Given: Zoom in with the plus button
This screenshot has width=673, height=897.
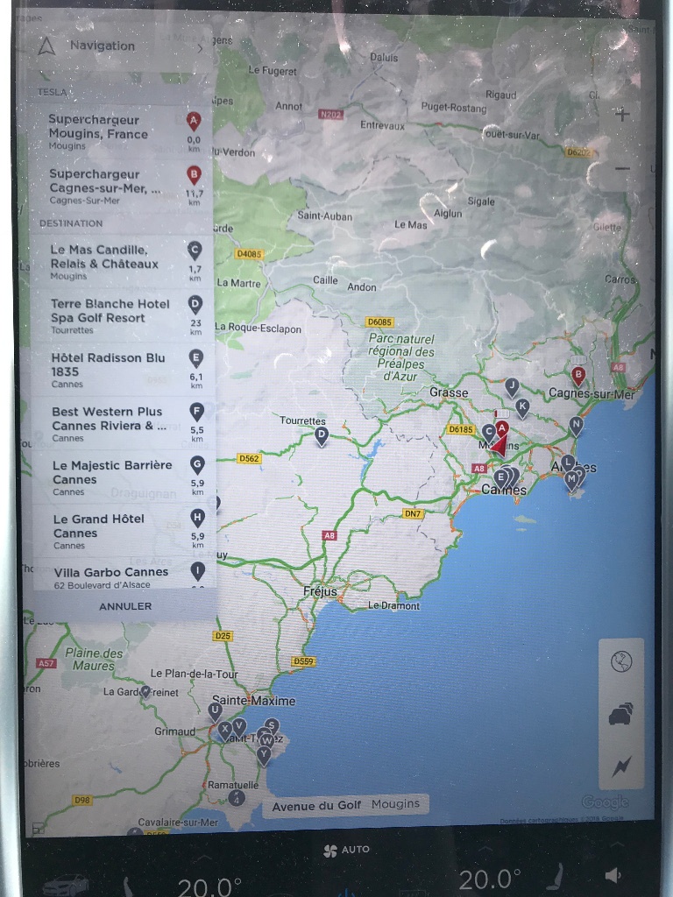Looking at the screenshot, I should 622,115.
